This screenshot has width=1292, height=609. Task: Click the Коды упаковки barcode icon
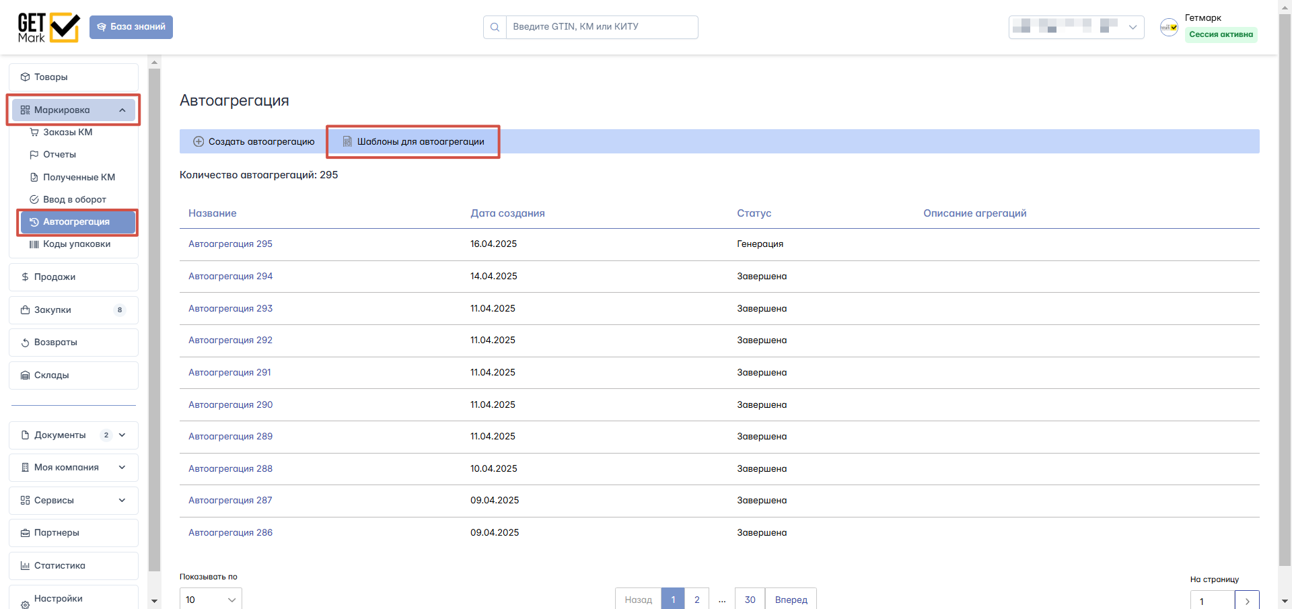[x=34, y=244]
